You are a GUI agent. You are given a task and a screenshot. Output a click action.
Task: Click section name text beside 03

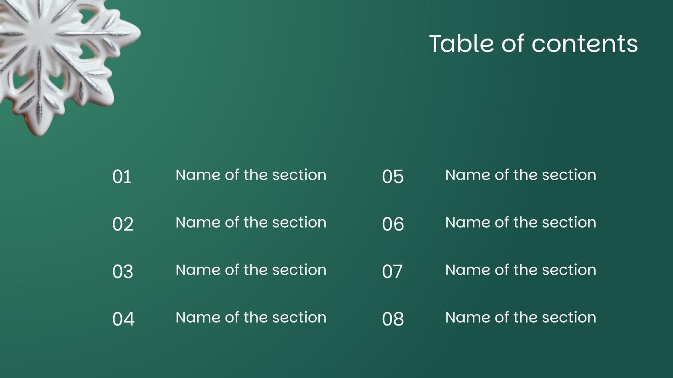251,270
